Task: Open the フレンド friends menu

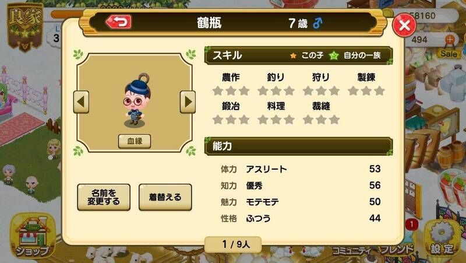Action: [x=397, y=250]
